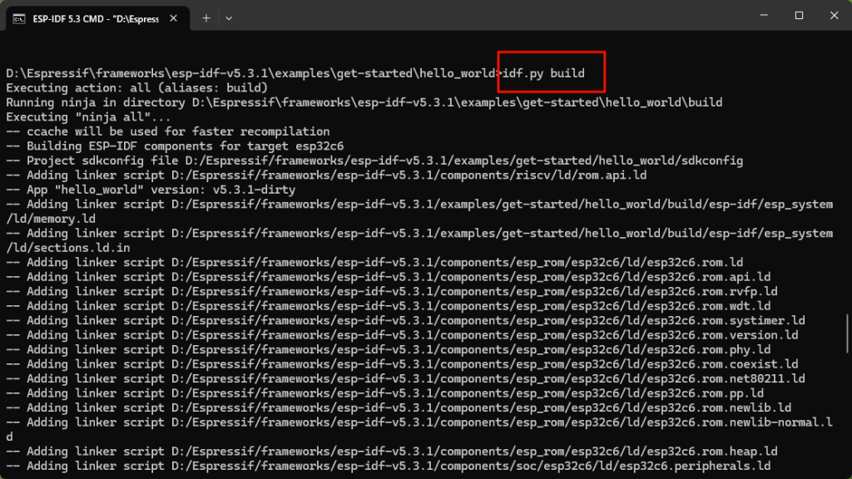Click the 'Executing action: all' output line
852x479 pixels.
pyautogui.click(x=136, y=88)
